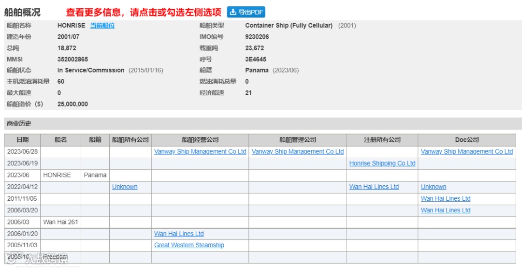Select the 2006/01/20 date cell
The image size is (522, 268).
tap(22, 234)
